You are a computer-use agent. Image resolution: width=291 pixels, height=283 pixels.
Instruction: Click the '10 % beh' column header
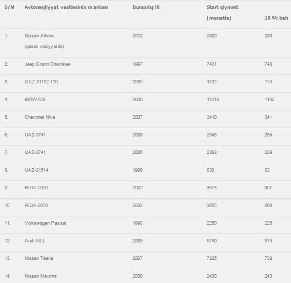(x=276, y=18)
